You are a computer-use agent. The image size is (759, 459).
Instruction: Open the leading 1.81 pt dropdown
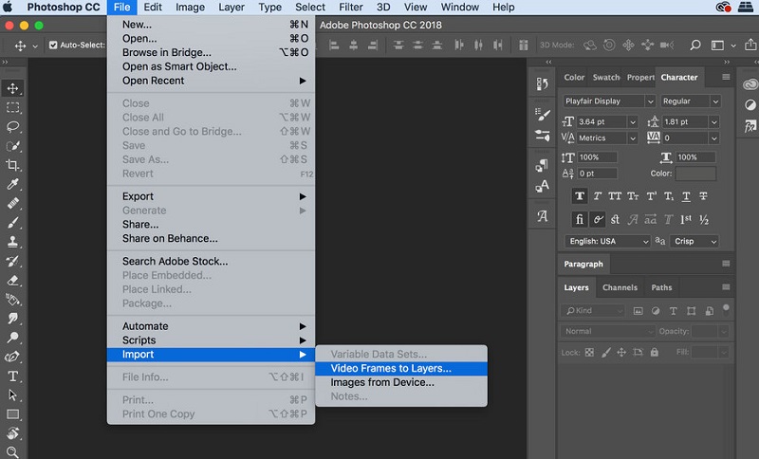click(x=714, y=122)
